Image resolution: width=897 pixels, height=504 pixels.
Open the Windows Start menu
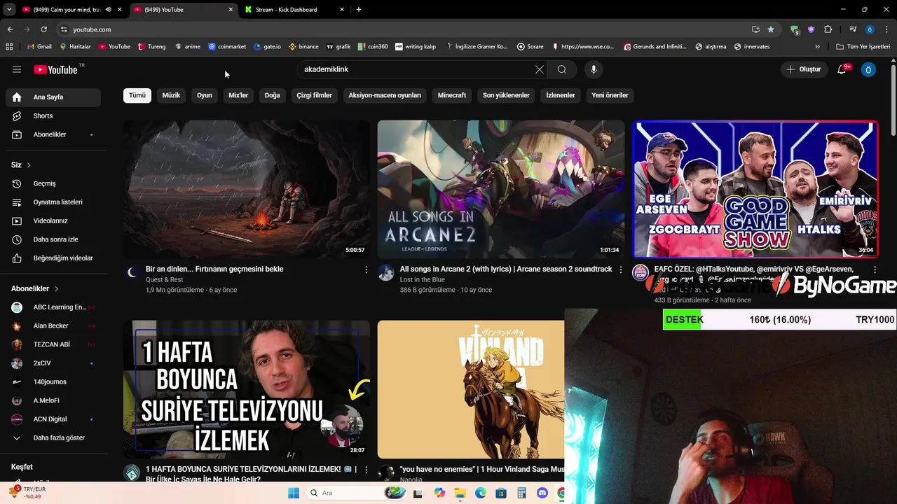click(x=293, y=493)
